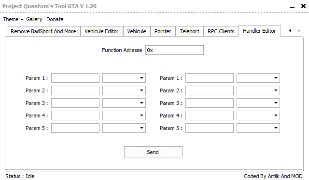309x180 pixels.
Task: Expand the left Param 5 type dropdown
Action: (x=124, y=128)
